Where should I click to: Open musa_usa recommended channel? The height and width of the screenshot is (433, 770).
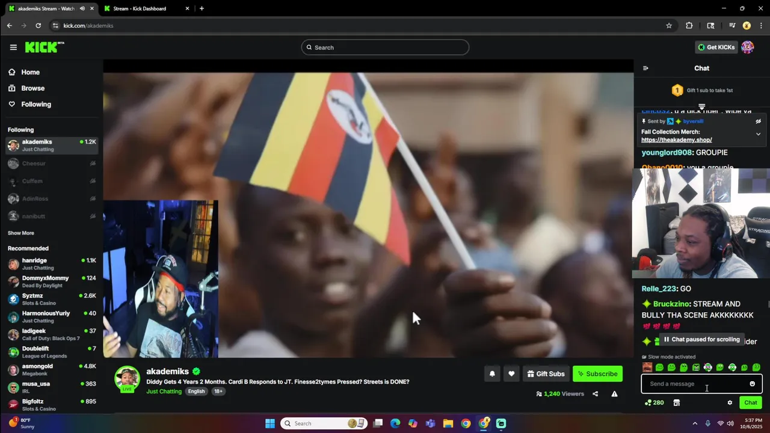pos(52,387)
